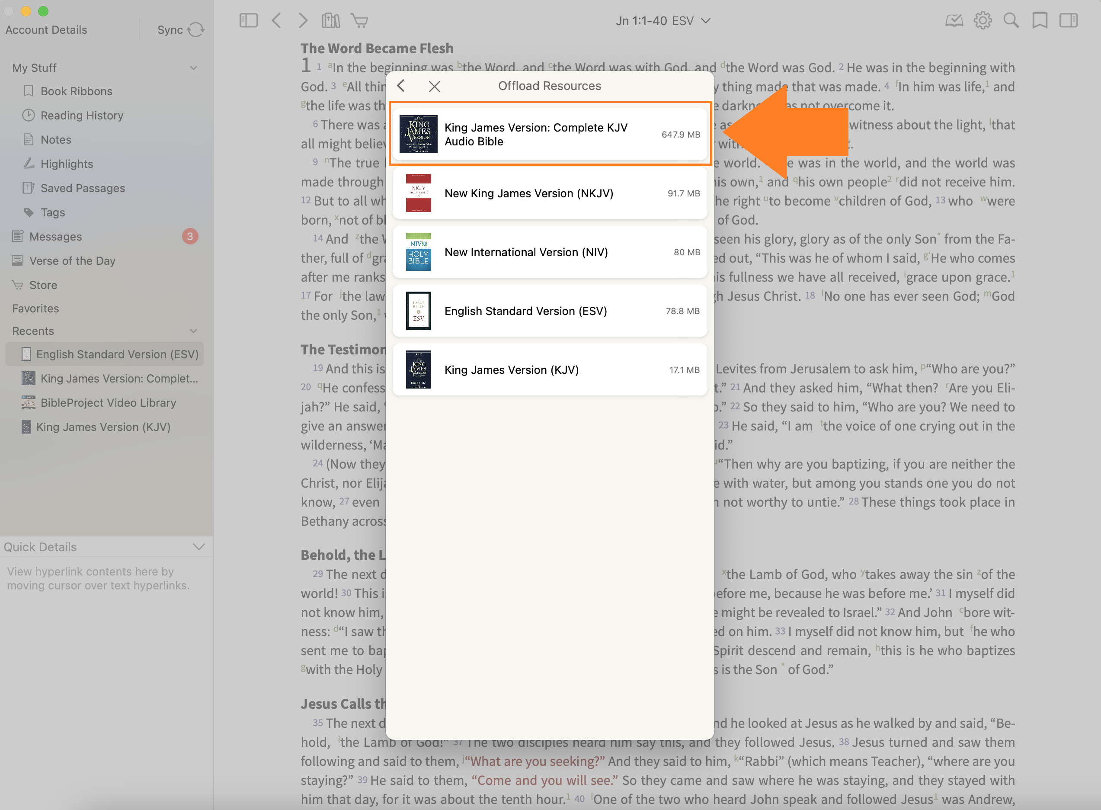Collapse the Recents section
The image size is (1101, 810).
pyautogui.click(x=194, y=331)
